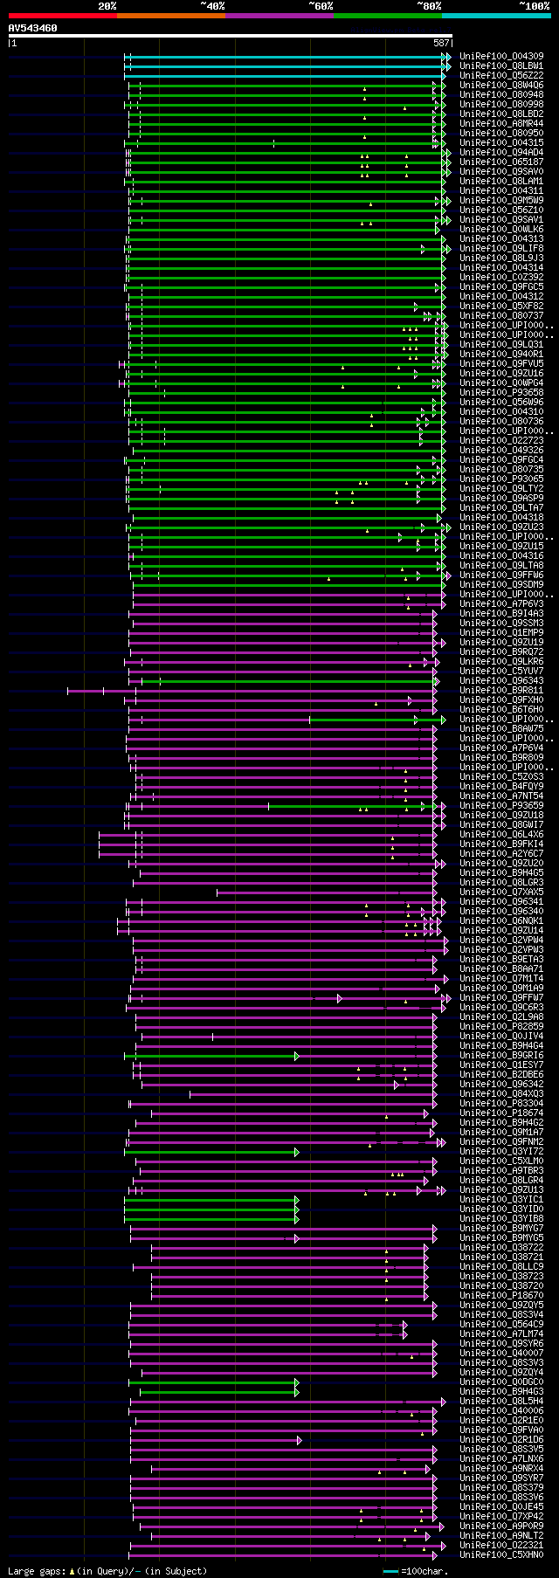Image resolution: width=559 pixels, height=1578 pixels.
Task: Select the UniRef100_P82859 row label
Action: (501, 1027)
